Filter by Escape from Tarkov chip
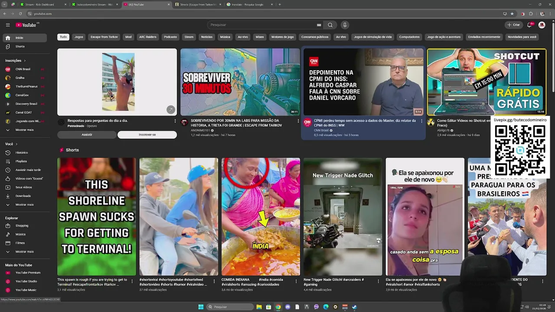The width and height of the screenshot is (555, 312). point(104,37)
